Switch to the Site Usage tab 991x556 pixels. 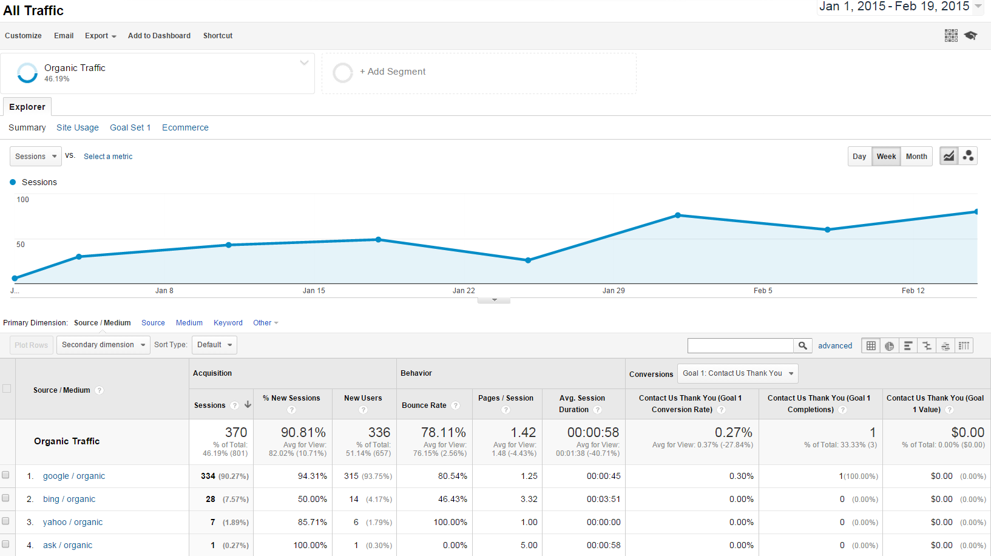point(78,127)
